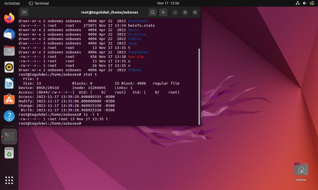Screen dimensions: 318x190
Task: Click the snap directory name
Action: tap(132, 43)
